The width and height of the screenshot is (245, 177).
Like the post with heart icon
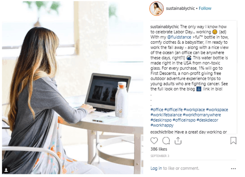click(154, 141)
